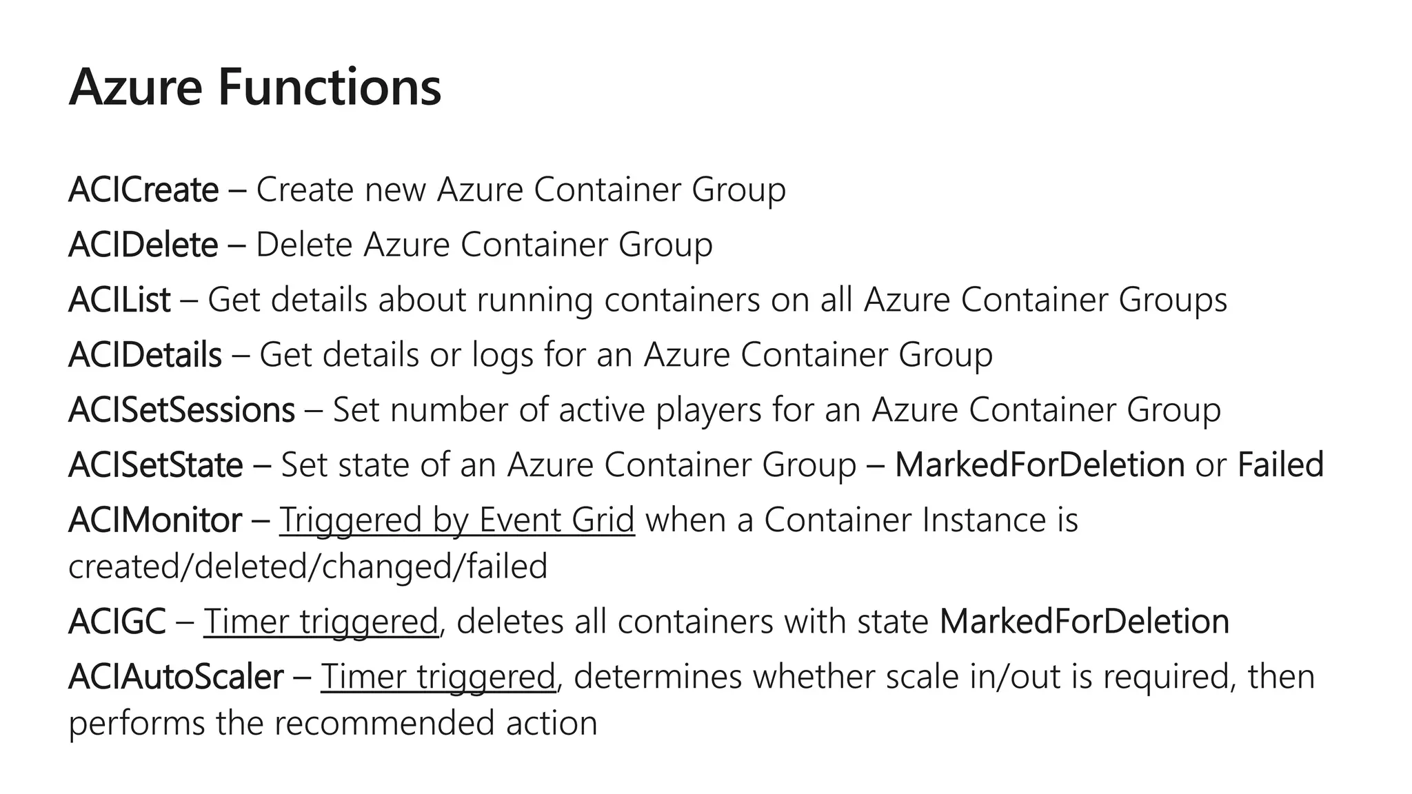Click the ACISetState function name

coord(155,466)
